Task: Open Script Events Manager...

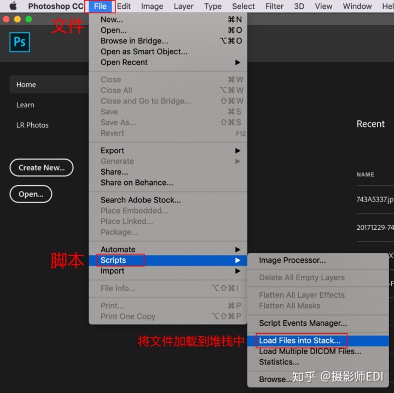Action: pos(318,323)
